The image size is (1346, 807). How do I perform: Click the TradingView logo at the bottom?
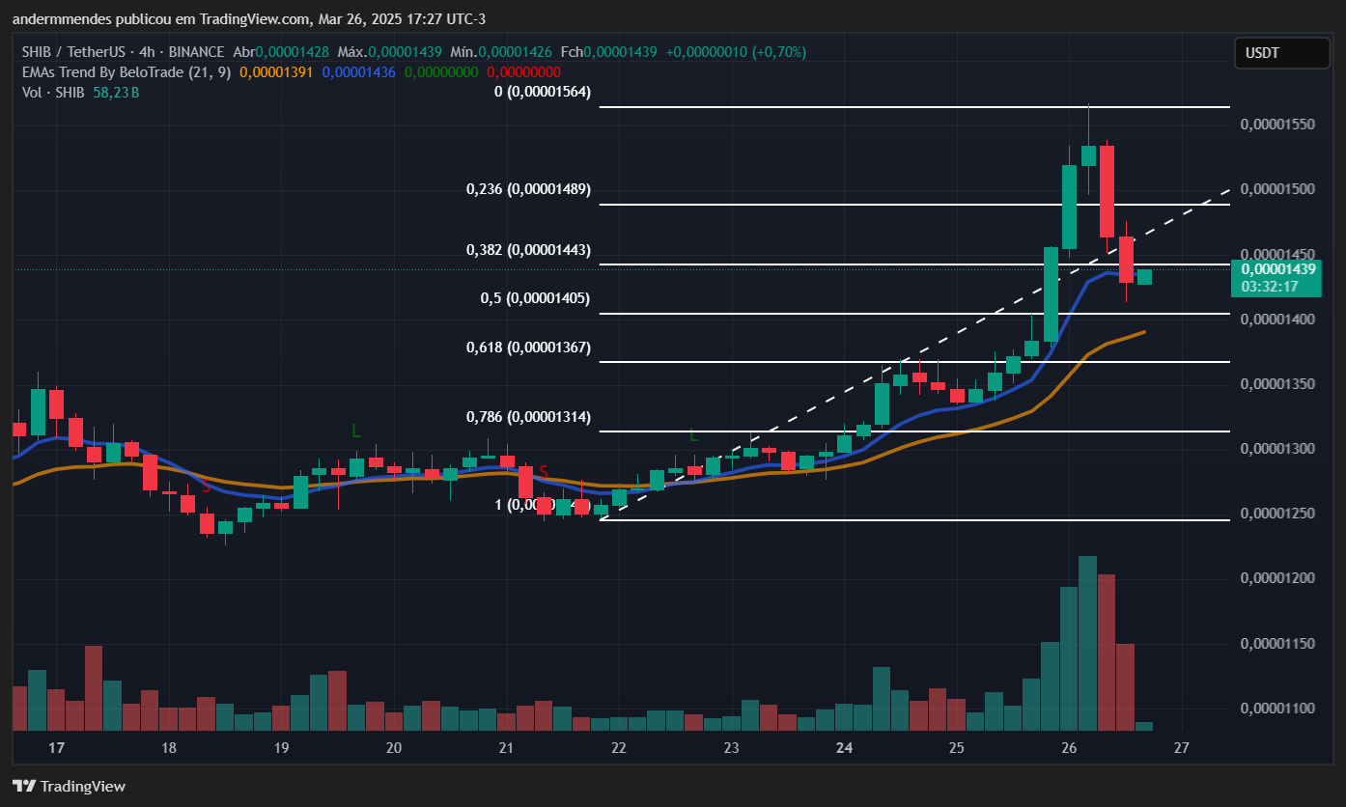click(69, 786)
